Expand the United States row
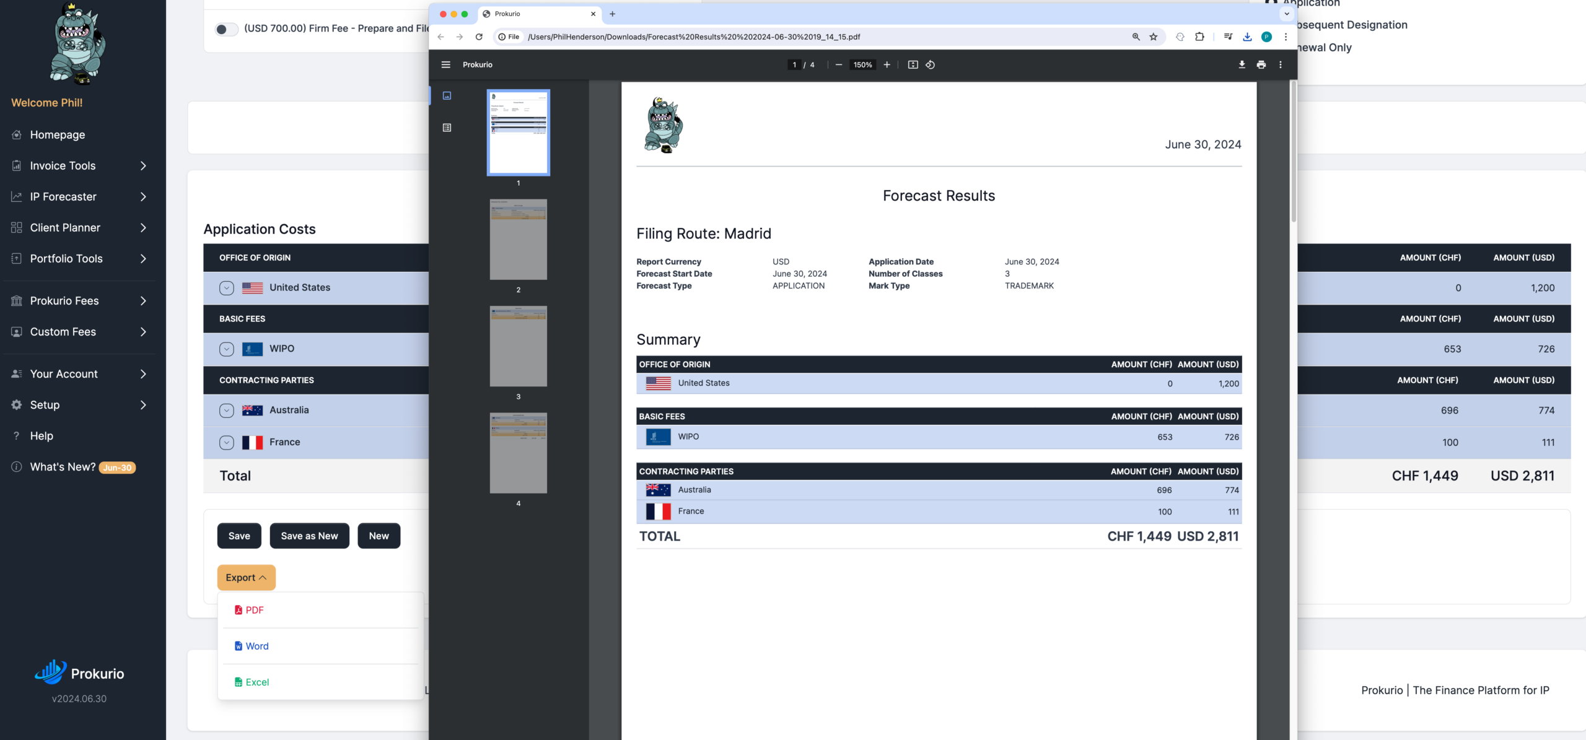1586x740 pixels. coord(226,288)
